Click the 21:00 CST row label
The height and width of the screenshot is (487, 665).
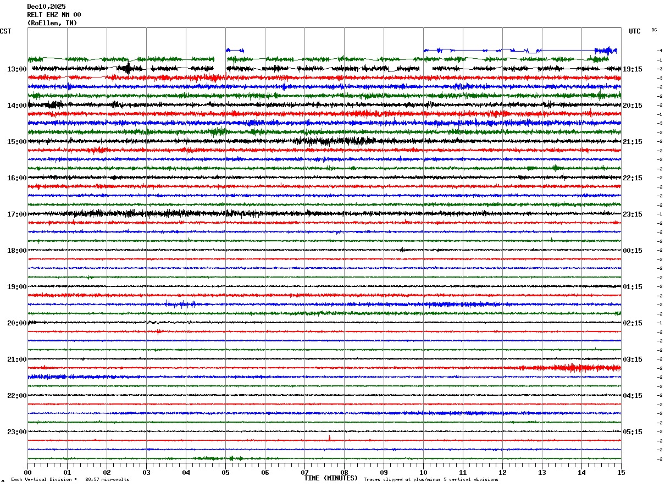(17, 359)
